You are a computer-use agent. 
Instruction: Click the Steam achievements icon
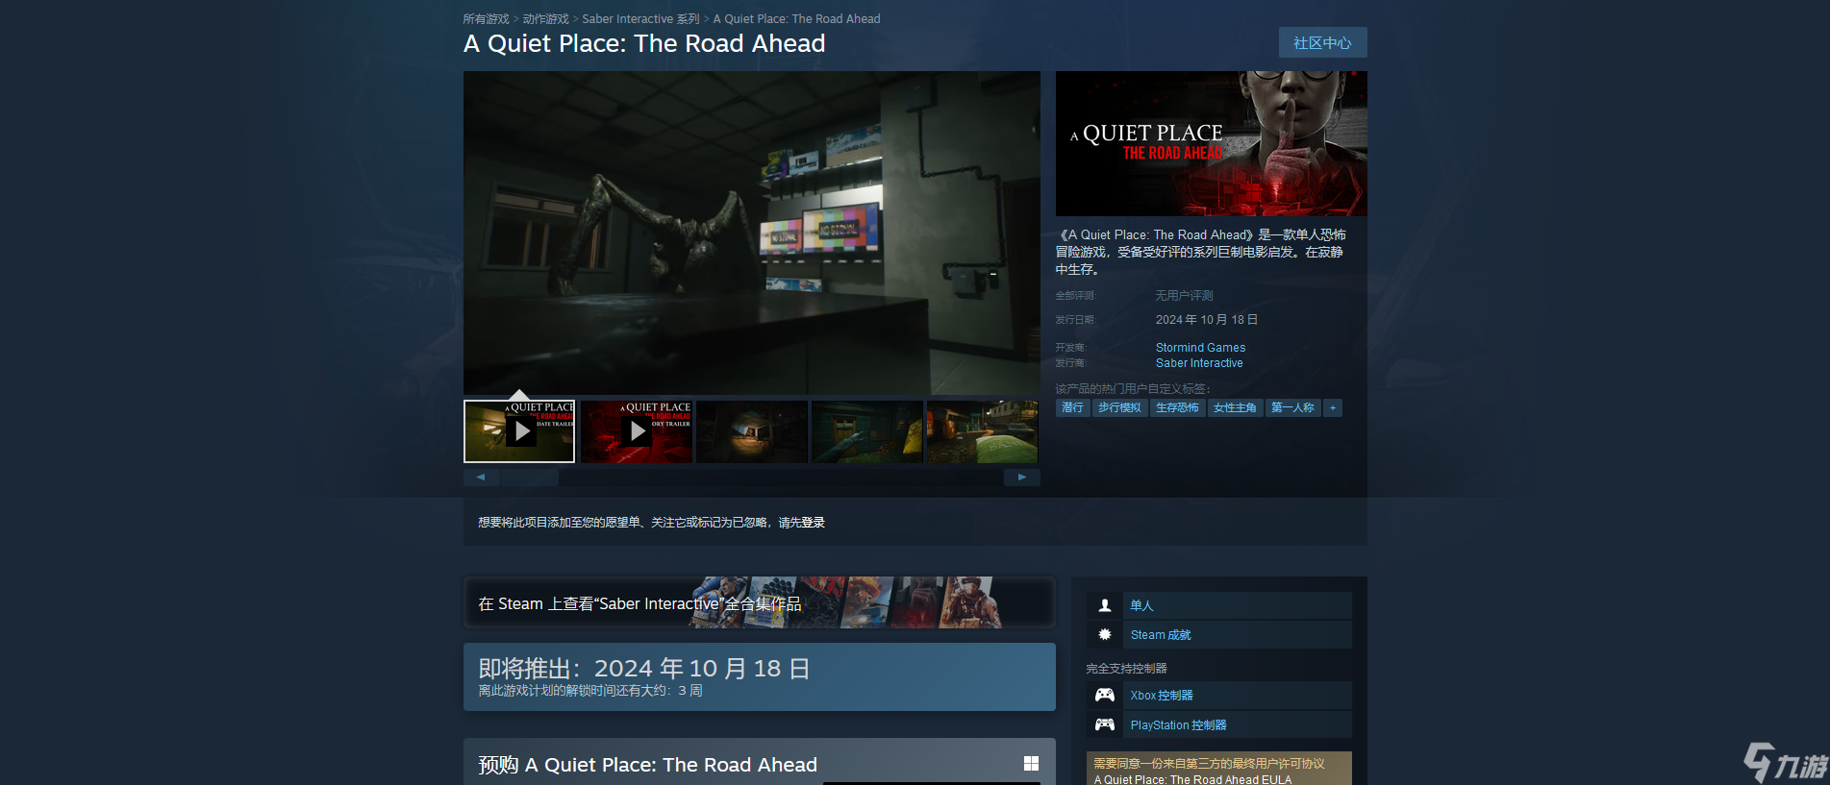coord(1105,635)
